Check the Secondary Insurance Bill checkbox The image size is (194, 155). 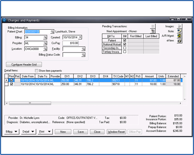125,48
